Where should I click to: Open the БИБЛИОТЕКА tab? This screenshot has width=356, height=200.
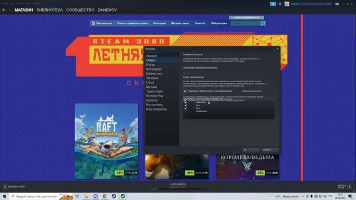(50, 10)
